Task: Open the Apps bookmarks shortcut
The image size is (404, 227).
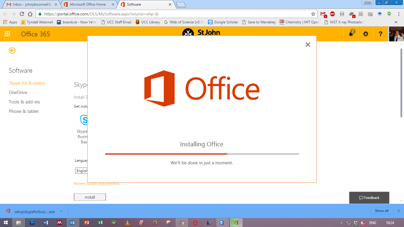Action: [x=10, y=22]
